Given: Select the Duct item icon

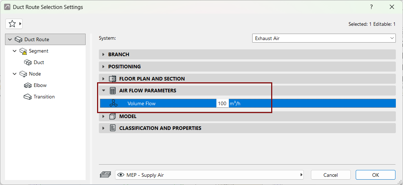Looking at the screenshot, I should (28, 62).
